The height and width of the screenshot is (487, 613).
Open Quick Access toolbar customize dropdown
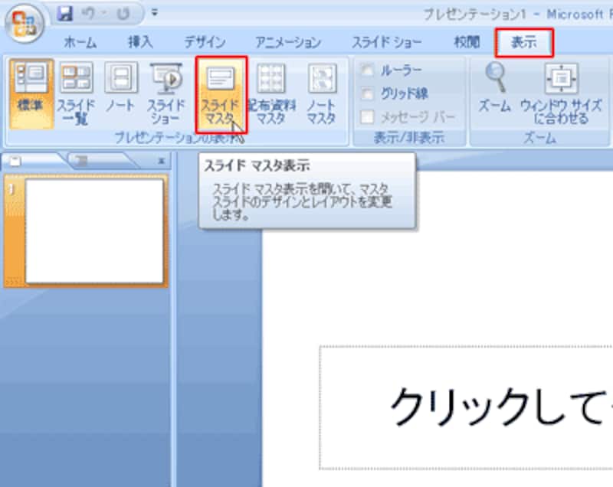pyautogui.click(x=155, y=13)
